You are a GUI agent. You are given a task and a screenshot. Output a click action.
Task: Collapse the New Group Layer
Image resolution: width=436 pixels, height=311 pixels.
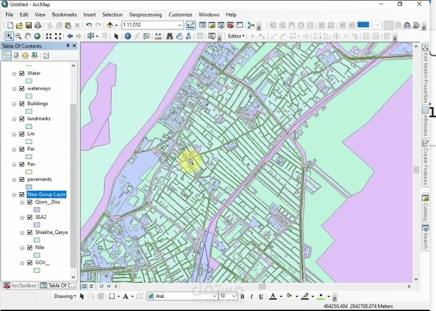tap(14, 195)
